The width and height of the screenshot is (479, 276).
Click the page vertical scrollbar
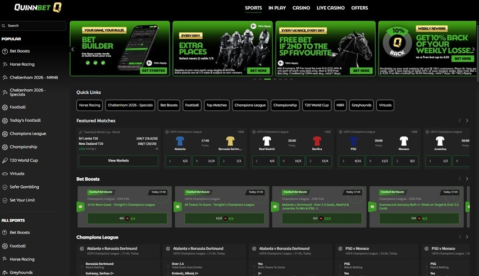click(477, 52)
